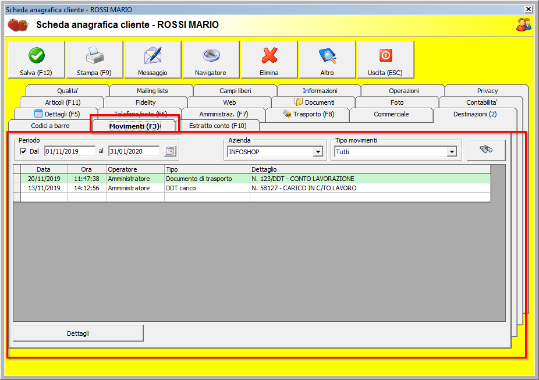Screen dimensions: 539x380
Task: Click the binoculars search button
Action: pos(486,150)
